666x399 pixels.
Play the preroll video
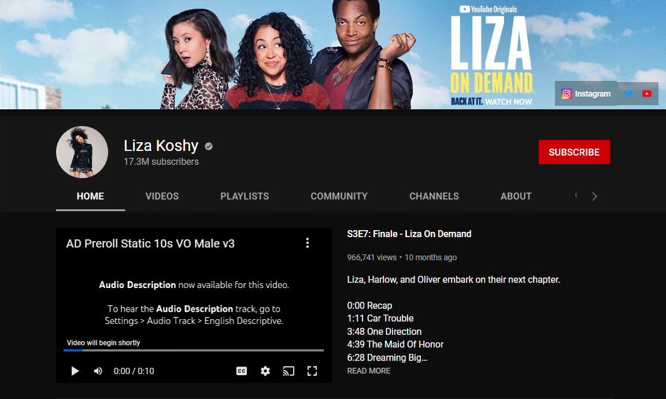point(75,371)
